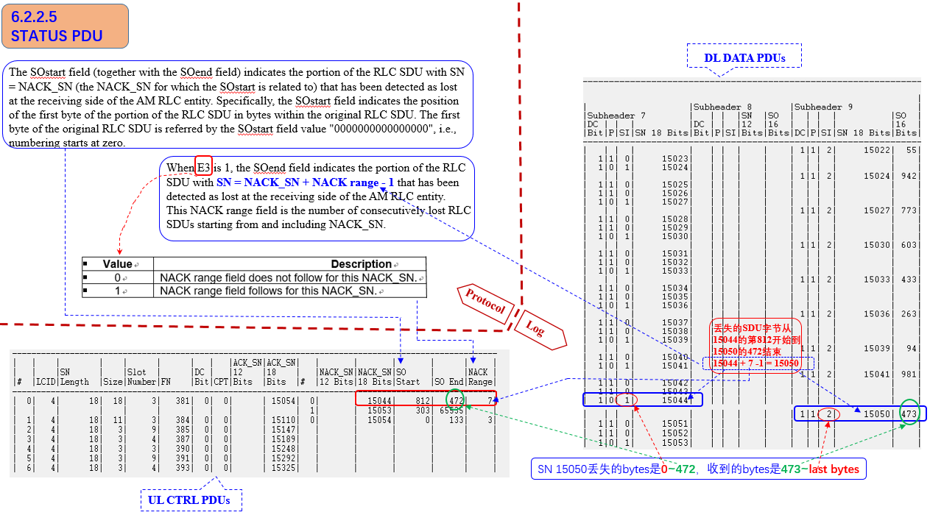930x515 pixels.
Task: Select the blue highlighted row containing 15044
Action: [x=642, y=399]
